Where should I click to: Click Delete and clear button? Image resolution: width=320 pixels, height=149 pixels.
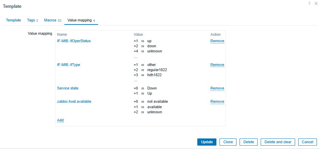pos(278,142)
